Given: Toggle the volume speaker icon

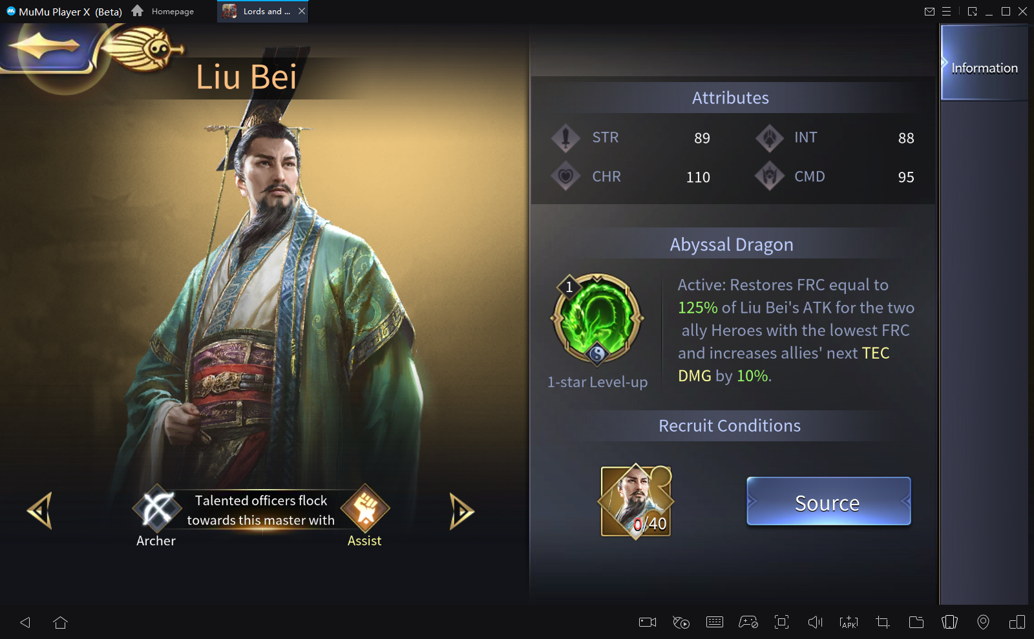Looking at the screenshot, I should [x=816, y=622].
